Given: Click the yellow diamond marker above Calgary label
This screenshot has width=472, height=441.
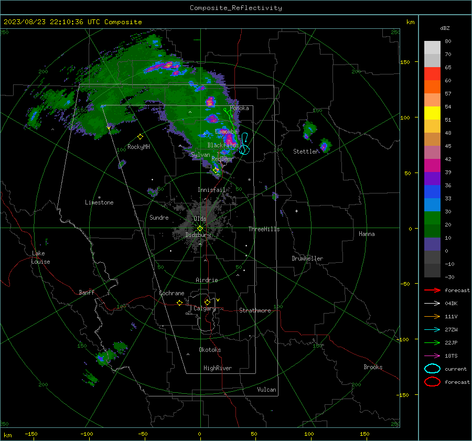Looking at the screenshot, I should pyautogui.click(x=207, y=302).
